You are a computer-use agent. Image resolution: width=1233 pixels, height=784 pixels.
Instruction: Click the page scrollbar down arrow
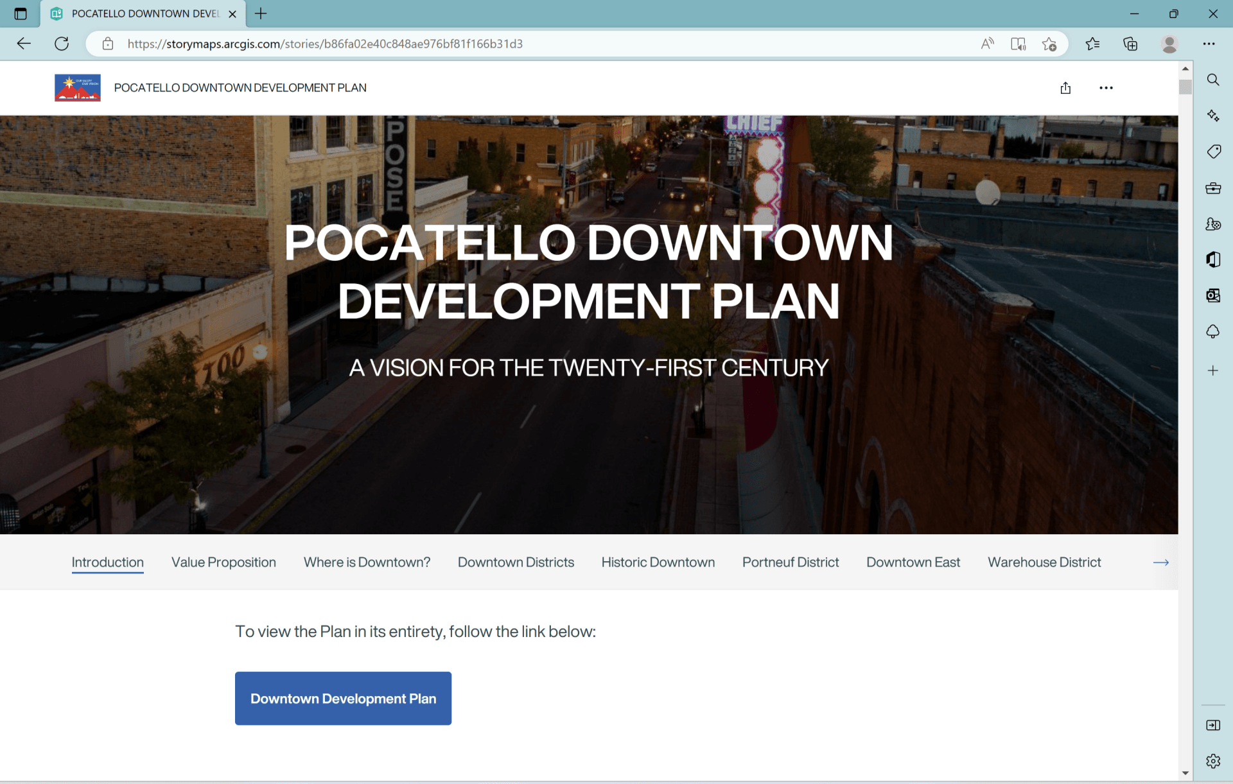click(x=1185, y=773)
